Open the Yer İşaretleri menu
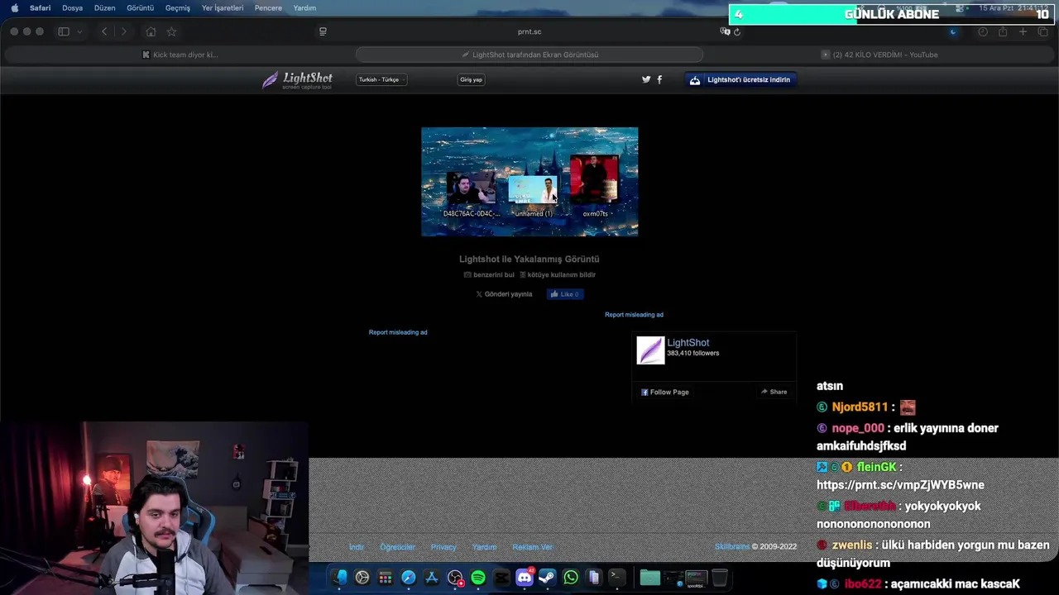Viewport: 1059px width, 595px height. coord(223,7)
